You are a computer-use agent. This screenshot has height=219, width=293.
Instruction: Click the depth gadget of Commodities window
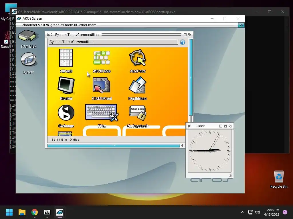click(x=190, y=35)
